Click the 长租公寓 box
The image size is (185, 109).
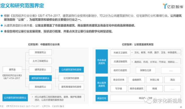click(x=155, y=80)
